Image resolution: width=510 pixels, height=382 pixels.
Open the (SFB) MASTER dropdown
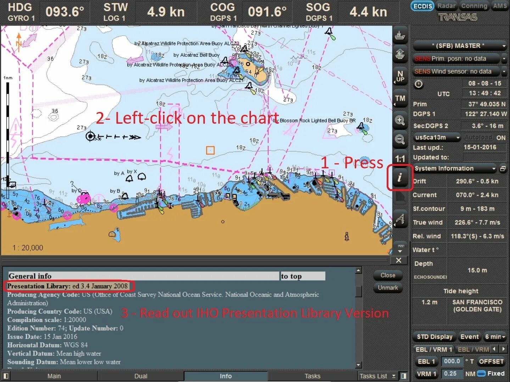(459, 46)
